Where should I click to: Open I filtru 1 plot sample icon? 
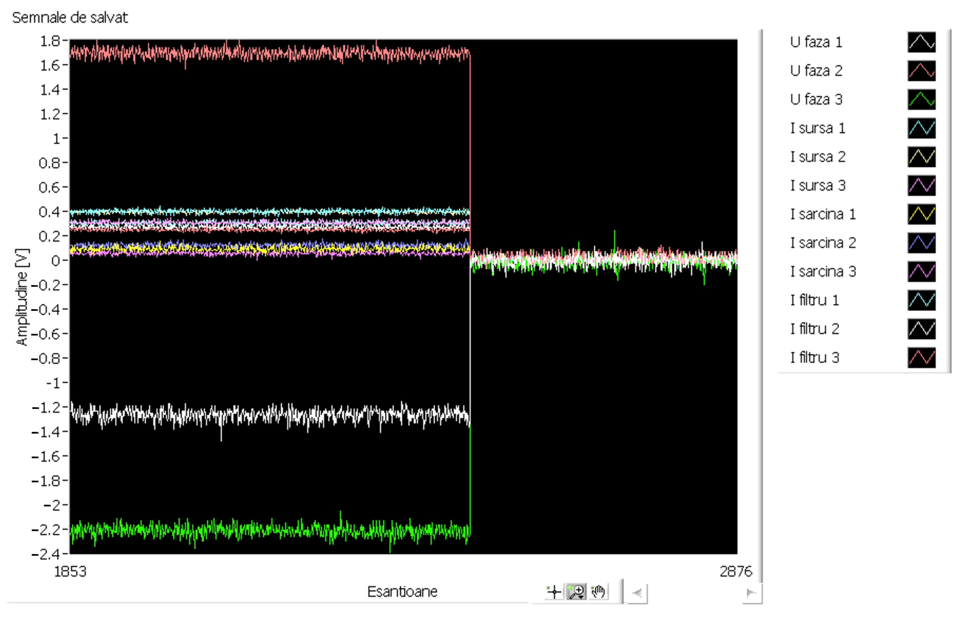[921, 301]
